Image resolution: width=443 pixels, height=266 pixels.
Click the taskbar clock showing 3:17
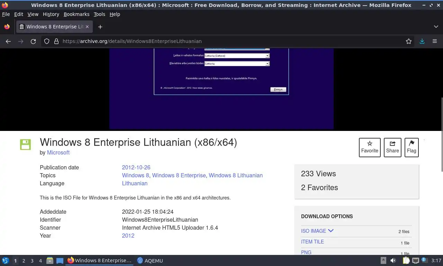point(436,260)
